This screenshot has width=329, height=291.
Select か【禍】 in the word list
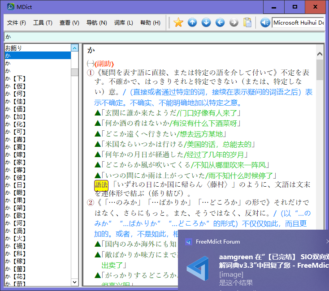coord(38,246)
